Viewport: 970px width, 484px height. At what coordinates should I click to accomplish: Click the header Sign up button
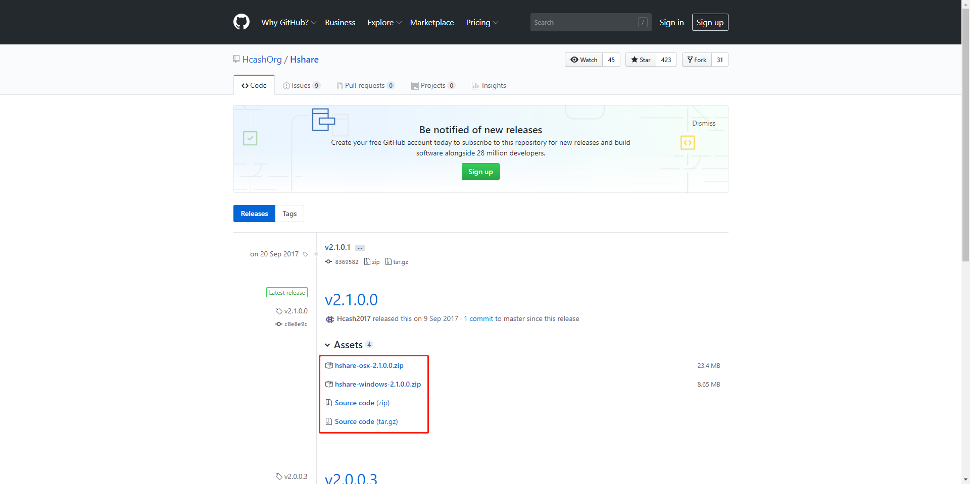click(x=710, y=22)
